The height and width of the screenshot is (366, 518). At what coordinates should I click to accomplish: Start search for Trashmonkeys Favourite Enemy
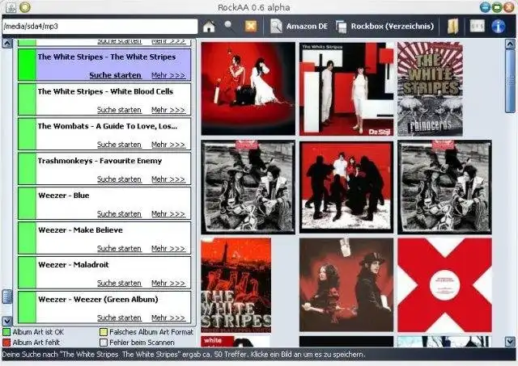coord(119,179)
